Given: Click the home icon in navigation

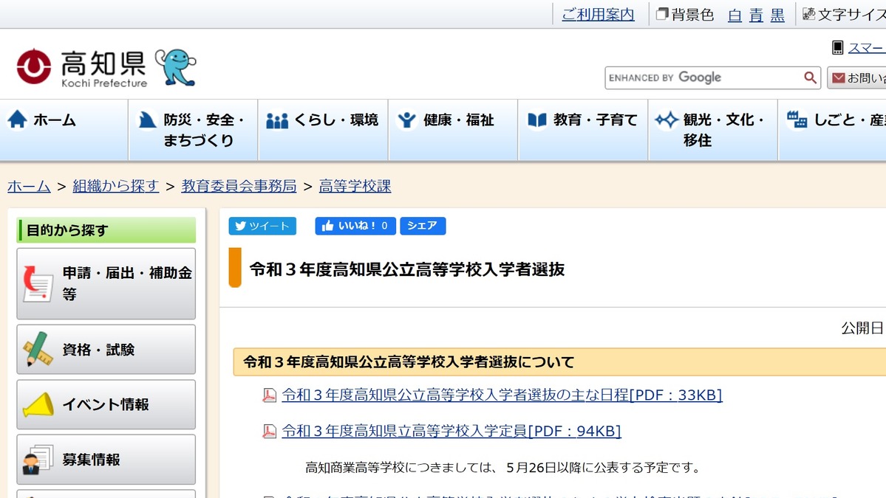Looking at the screenshot, I should pyautogui.click(x=18, y=119).
